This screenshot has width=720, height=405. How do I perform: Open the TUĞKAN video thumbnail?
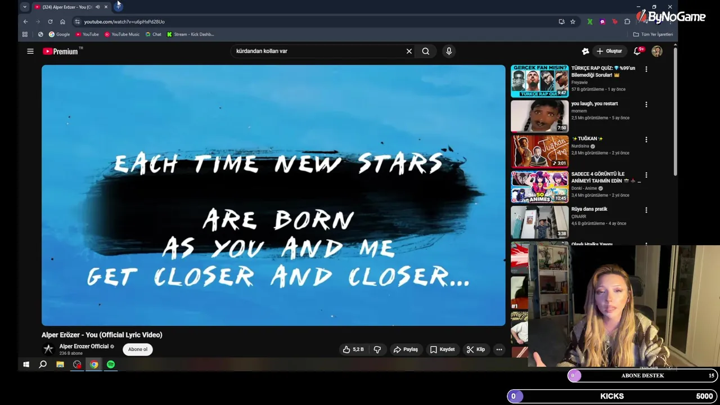pos(539,151)
